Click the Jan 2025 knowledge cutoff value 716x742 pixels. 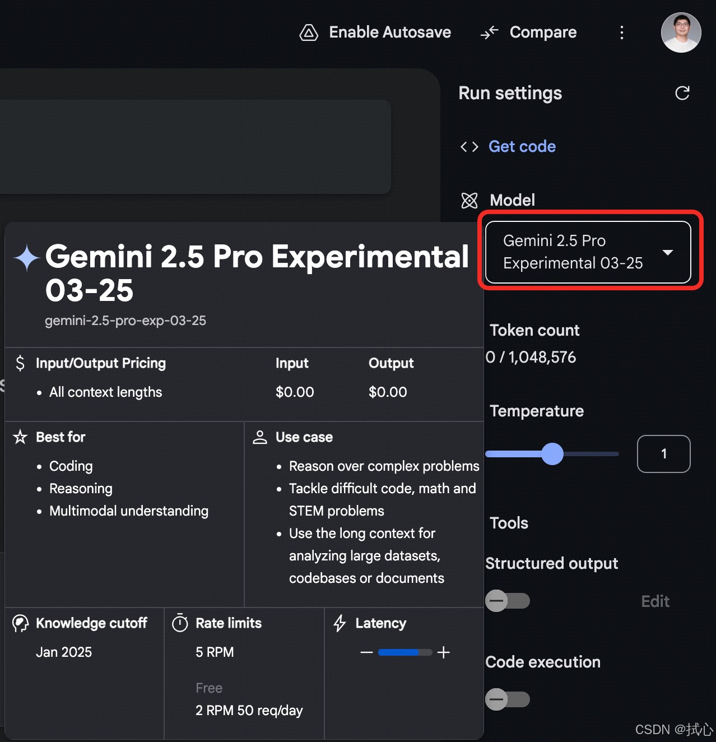click(64, 652)
